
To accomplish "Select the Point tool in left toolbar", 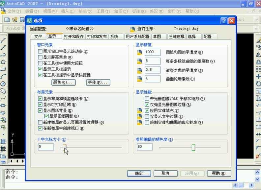I will [3, 134].
